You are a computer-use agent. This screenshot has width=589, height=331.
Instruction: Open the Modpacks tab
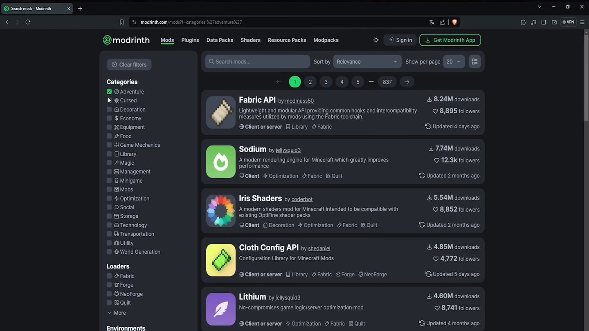click(326, 40)
